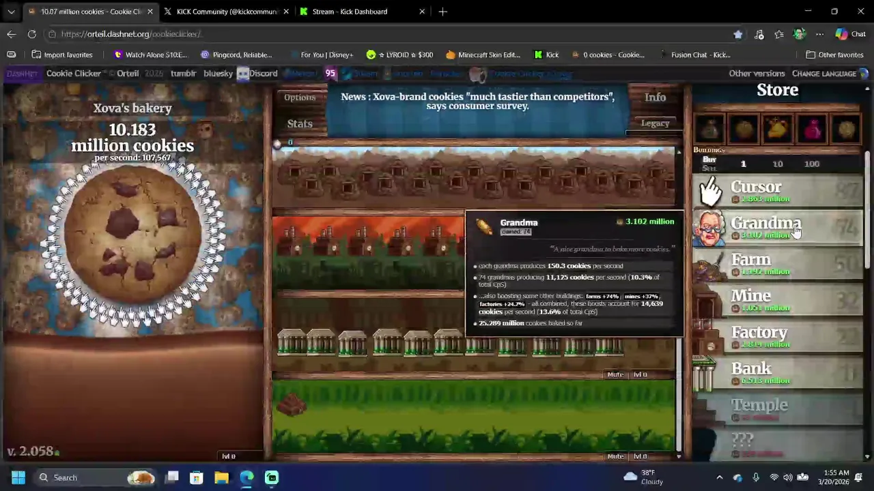This screenshot has height=491, width=874.
Task: Select the locked Temple building
Action: tap(778, 409)
